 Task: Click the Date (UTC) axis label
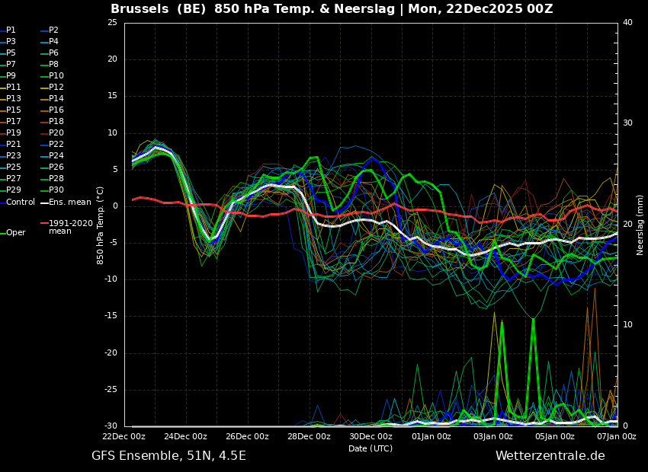pos(371,449)
